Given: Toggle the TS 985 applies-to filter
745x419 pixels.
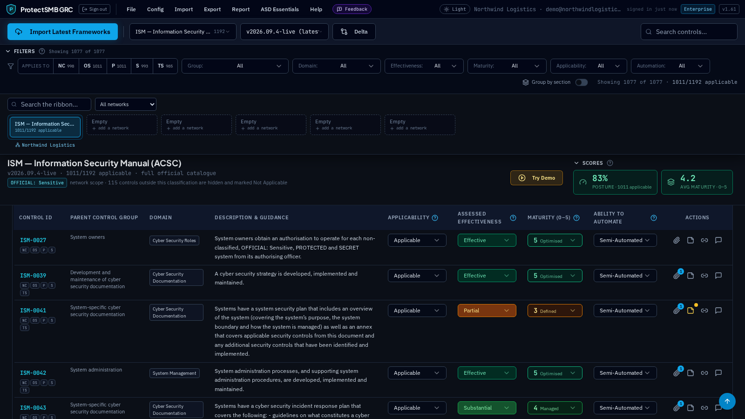Looking at the screenshot, I should coord(165,66).
